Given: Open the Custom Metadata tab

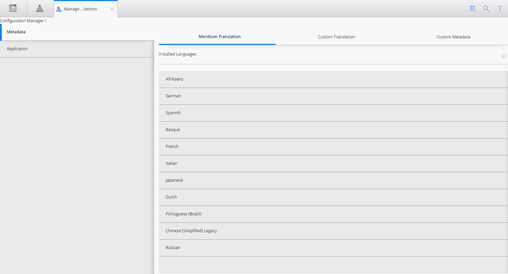Looking at the screenshot, I should (x=453, y=37).
